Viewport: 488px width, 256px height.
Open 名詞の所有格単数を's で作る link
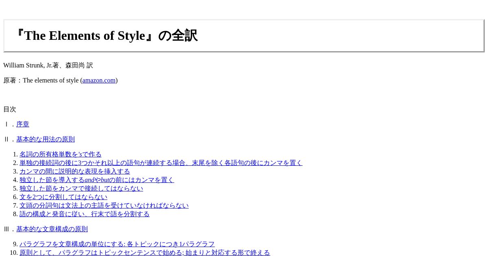click(61, 154)
